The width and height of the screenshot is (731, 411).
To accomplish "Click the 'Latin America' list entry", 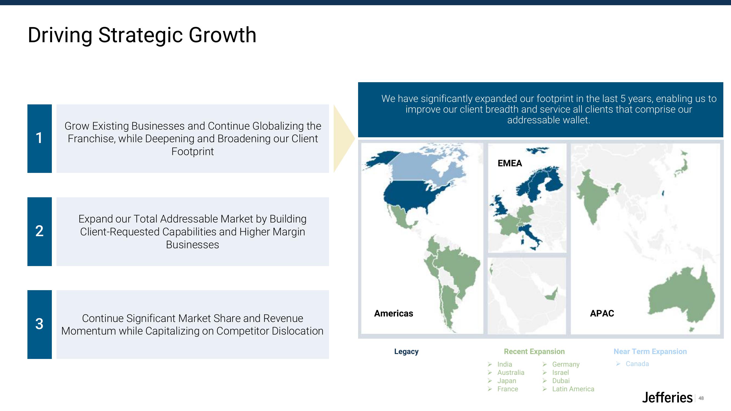I will (573, 389).
